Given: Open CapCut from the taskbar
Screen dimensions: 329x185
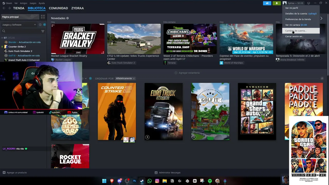Looking at the screenshot, I should [x=195, y=181].
